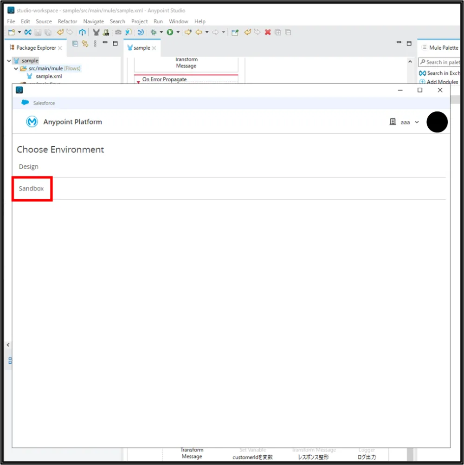Viewport: 464px width, 465px height.
Task: Click the Save toolbar icon
Action: tap(38, 33)
